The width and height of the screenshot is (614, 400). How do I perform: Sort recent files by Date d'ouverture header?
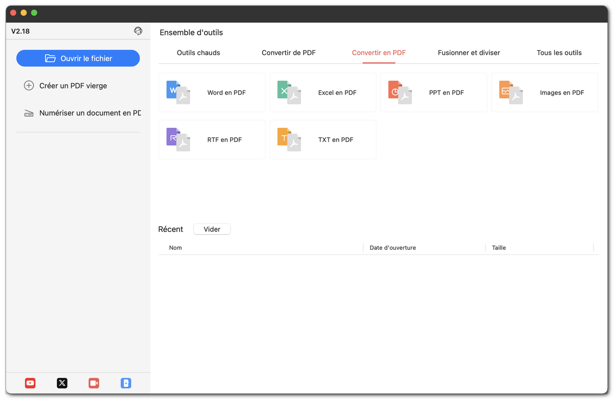coord(393,248)
